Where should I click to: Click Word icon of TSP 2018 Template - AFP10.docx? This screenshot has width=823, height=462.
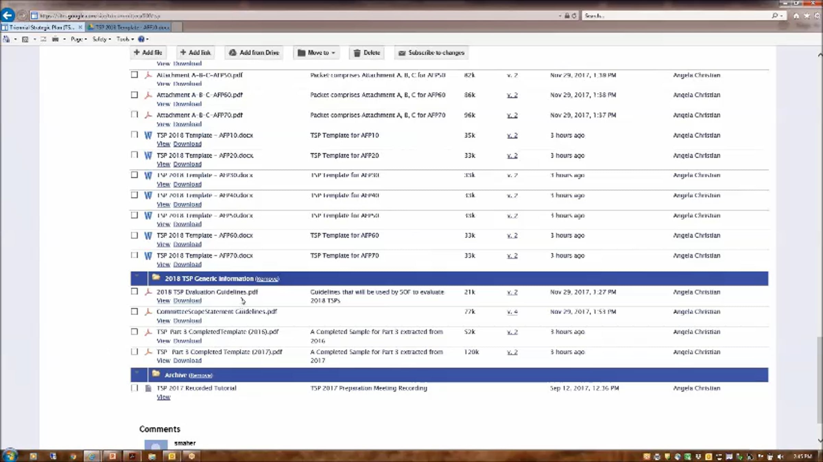click(x=148, y=136)
